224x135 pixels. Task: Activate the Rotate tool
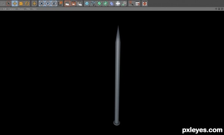[27, 3]
